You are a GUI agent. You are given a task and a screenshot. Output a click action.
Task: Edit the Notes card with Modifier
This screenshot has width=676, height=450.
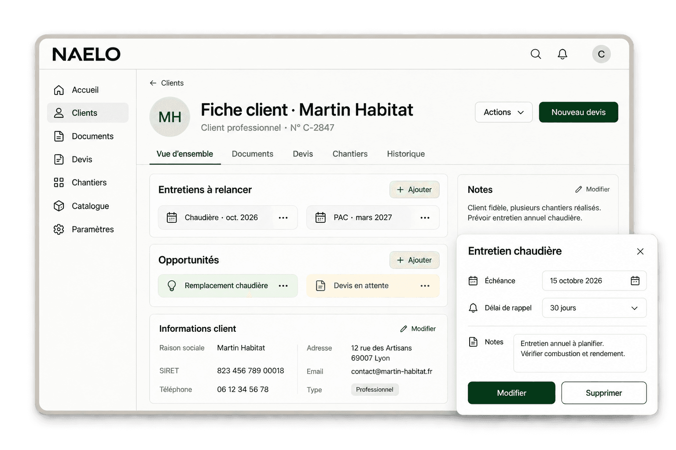pyautogui.click(x=592, y=189)
